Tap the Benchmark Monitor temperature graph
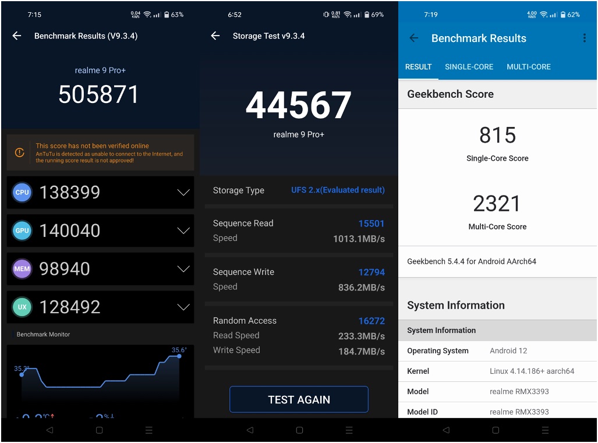Viewport: 598px width, 443px height. pyautogui.click(x=100, y=381)
